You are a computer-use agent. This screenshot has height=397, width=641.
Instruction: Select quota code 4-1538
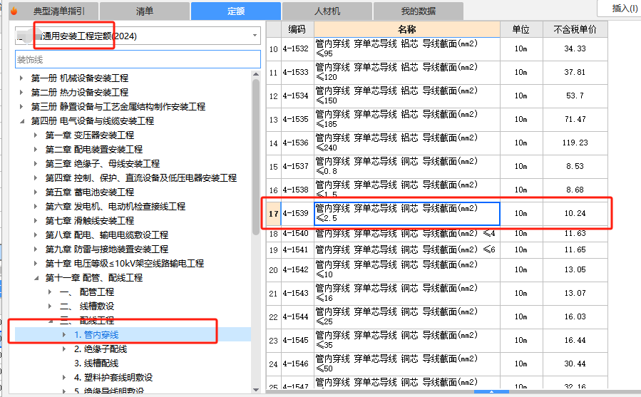click(296, 190)
